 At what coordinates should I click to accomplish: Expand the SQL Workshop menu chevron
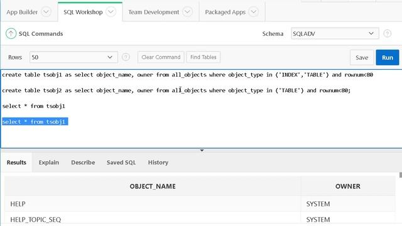point(111,12)
